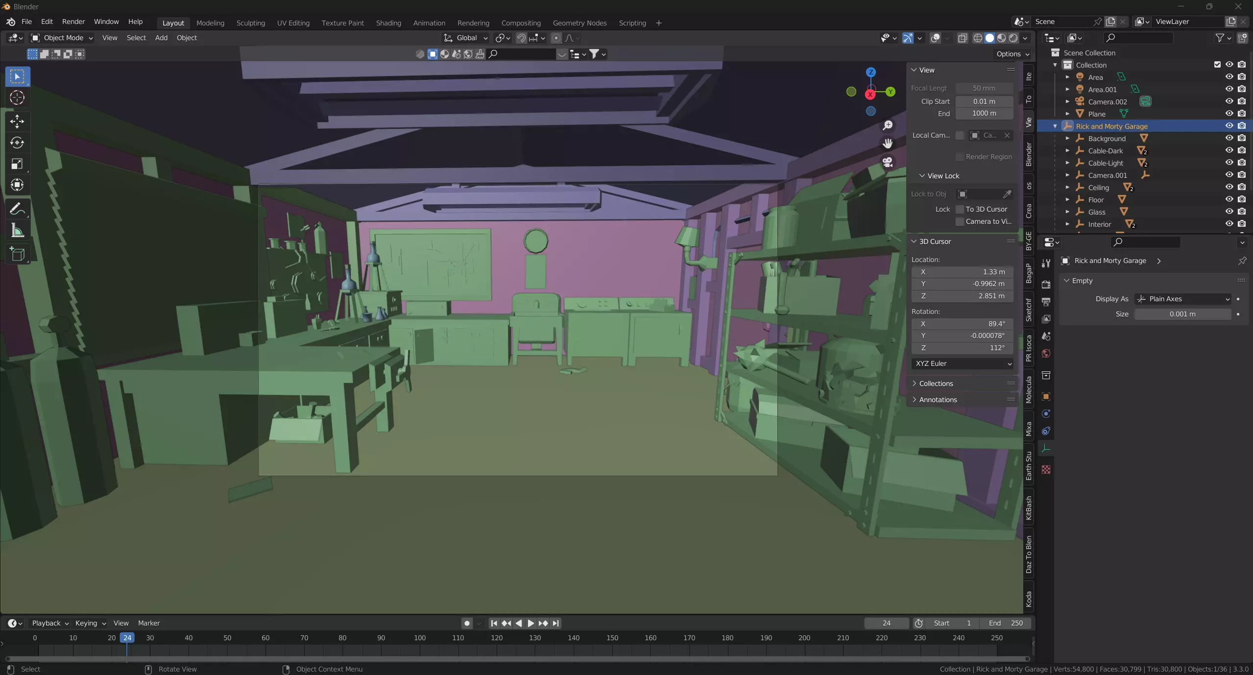Open the Texture properties checker tab

1046,470
